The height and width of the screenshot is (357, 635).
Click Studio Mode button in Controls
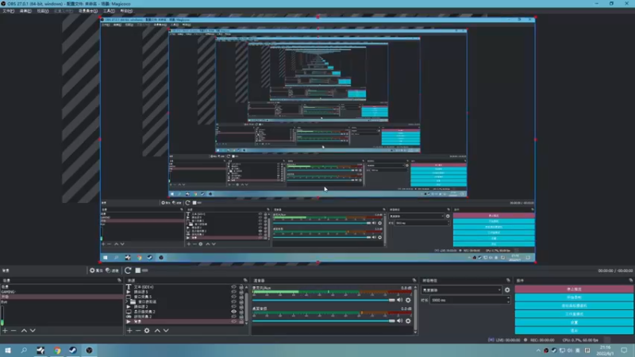tap(574, 314)
